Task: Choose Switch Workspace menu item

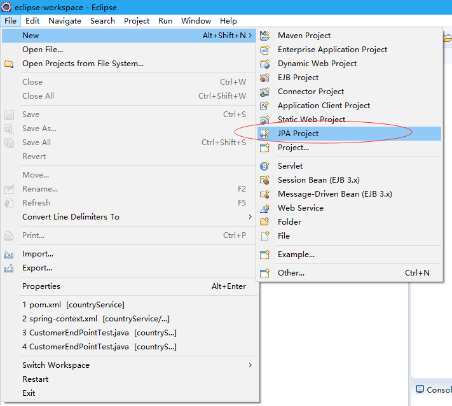Action: (x=128, y=365)
